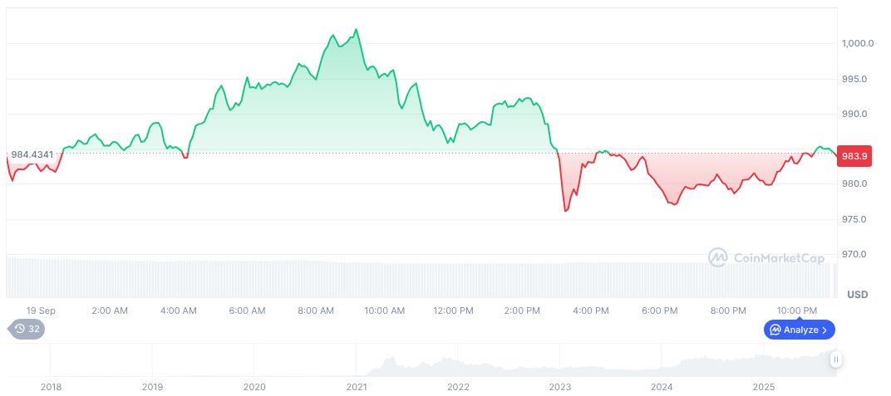891x396 pixels.
Task: Click the history clock icon badge showing 32
Action: [27, 329]
